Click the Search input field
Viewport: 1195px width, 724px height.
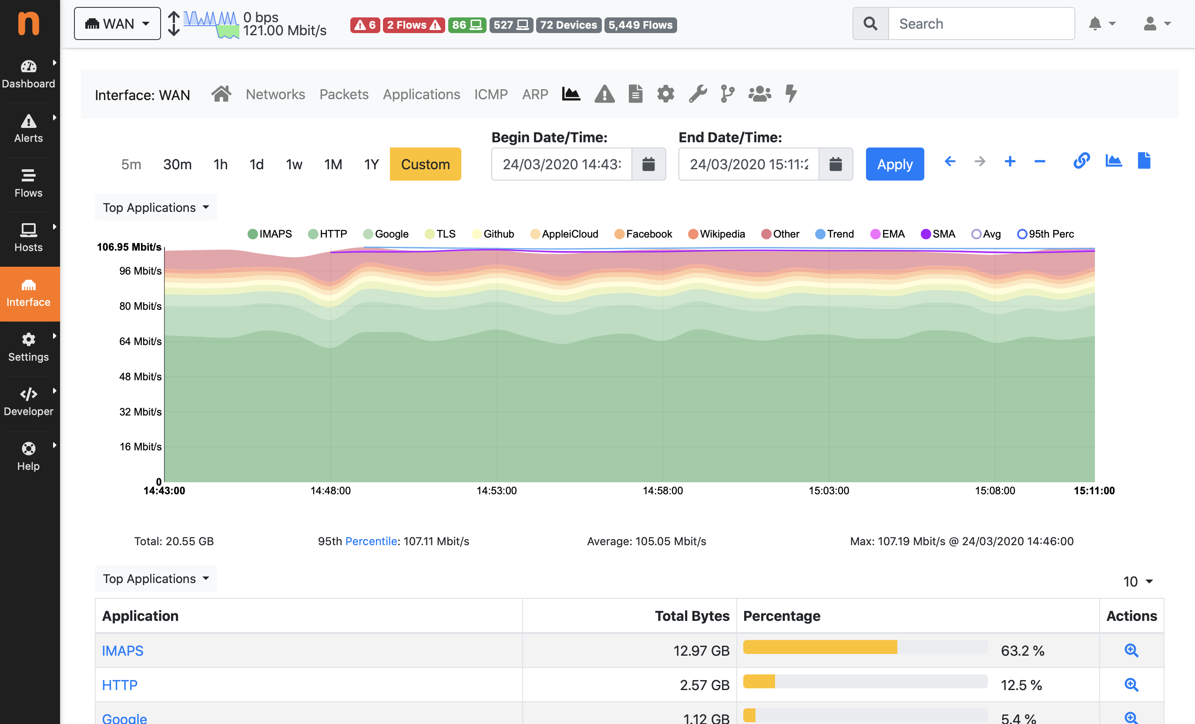(980, 24)
